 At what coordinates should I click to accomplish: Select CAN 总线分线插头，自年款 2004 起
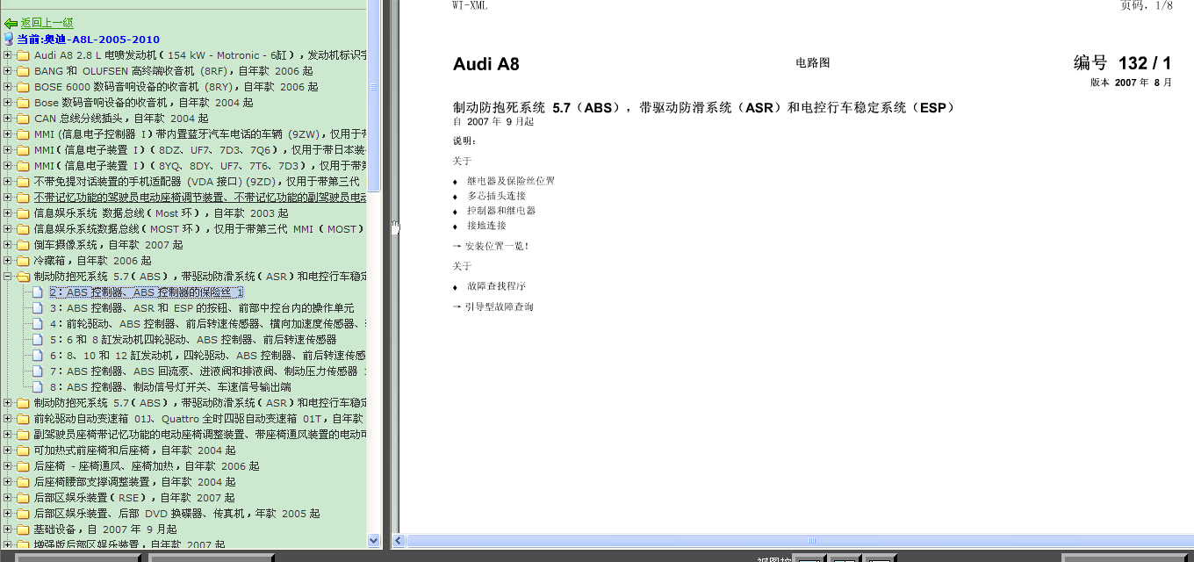[121, 119]
